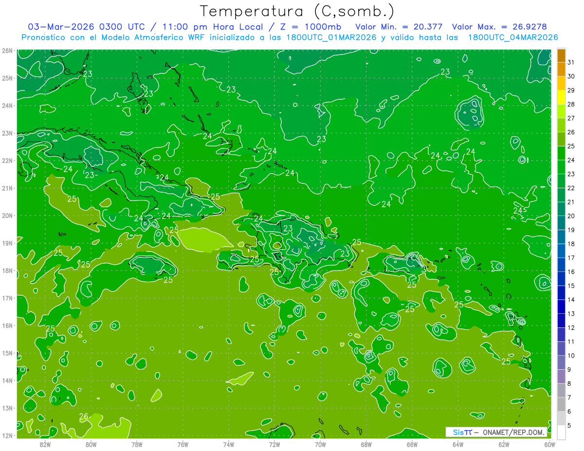
Task: Click the initialization time 1800UTC_01MAR2026
Action: 331,37
